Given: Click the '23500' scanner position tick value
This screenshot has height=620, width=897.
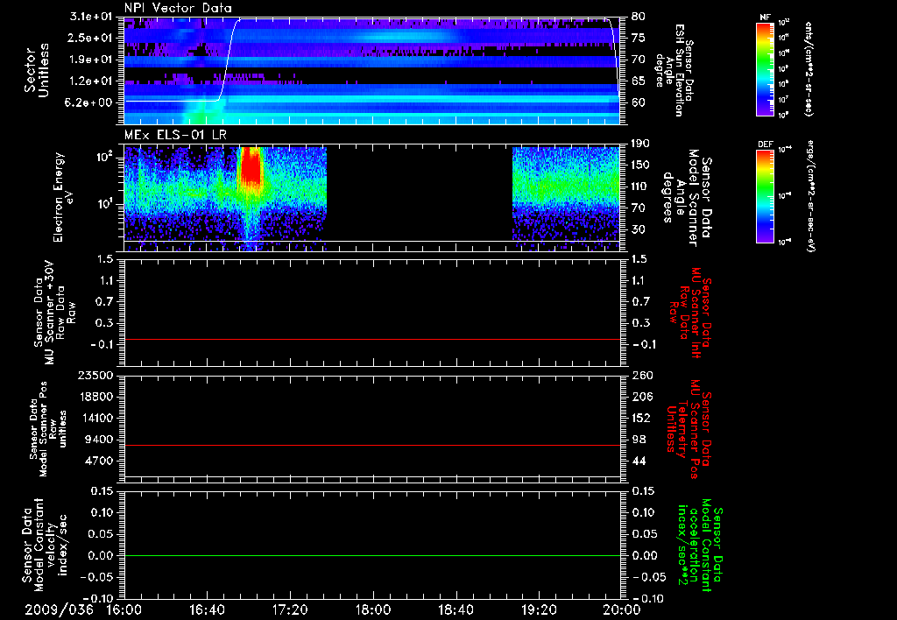Looking at the screenshot, I should (x=95, y=375).
